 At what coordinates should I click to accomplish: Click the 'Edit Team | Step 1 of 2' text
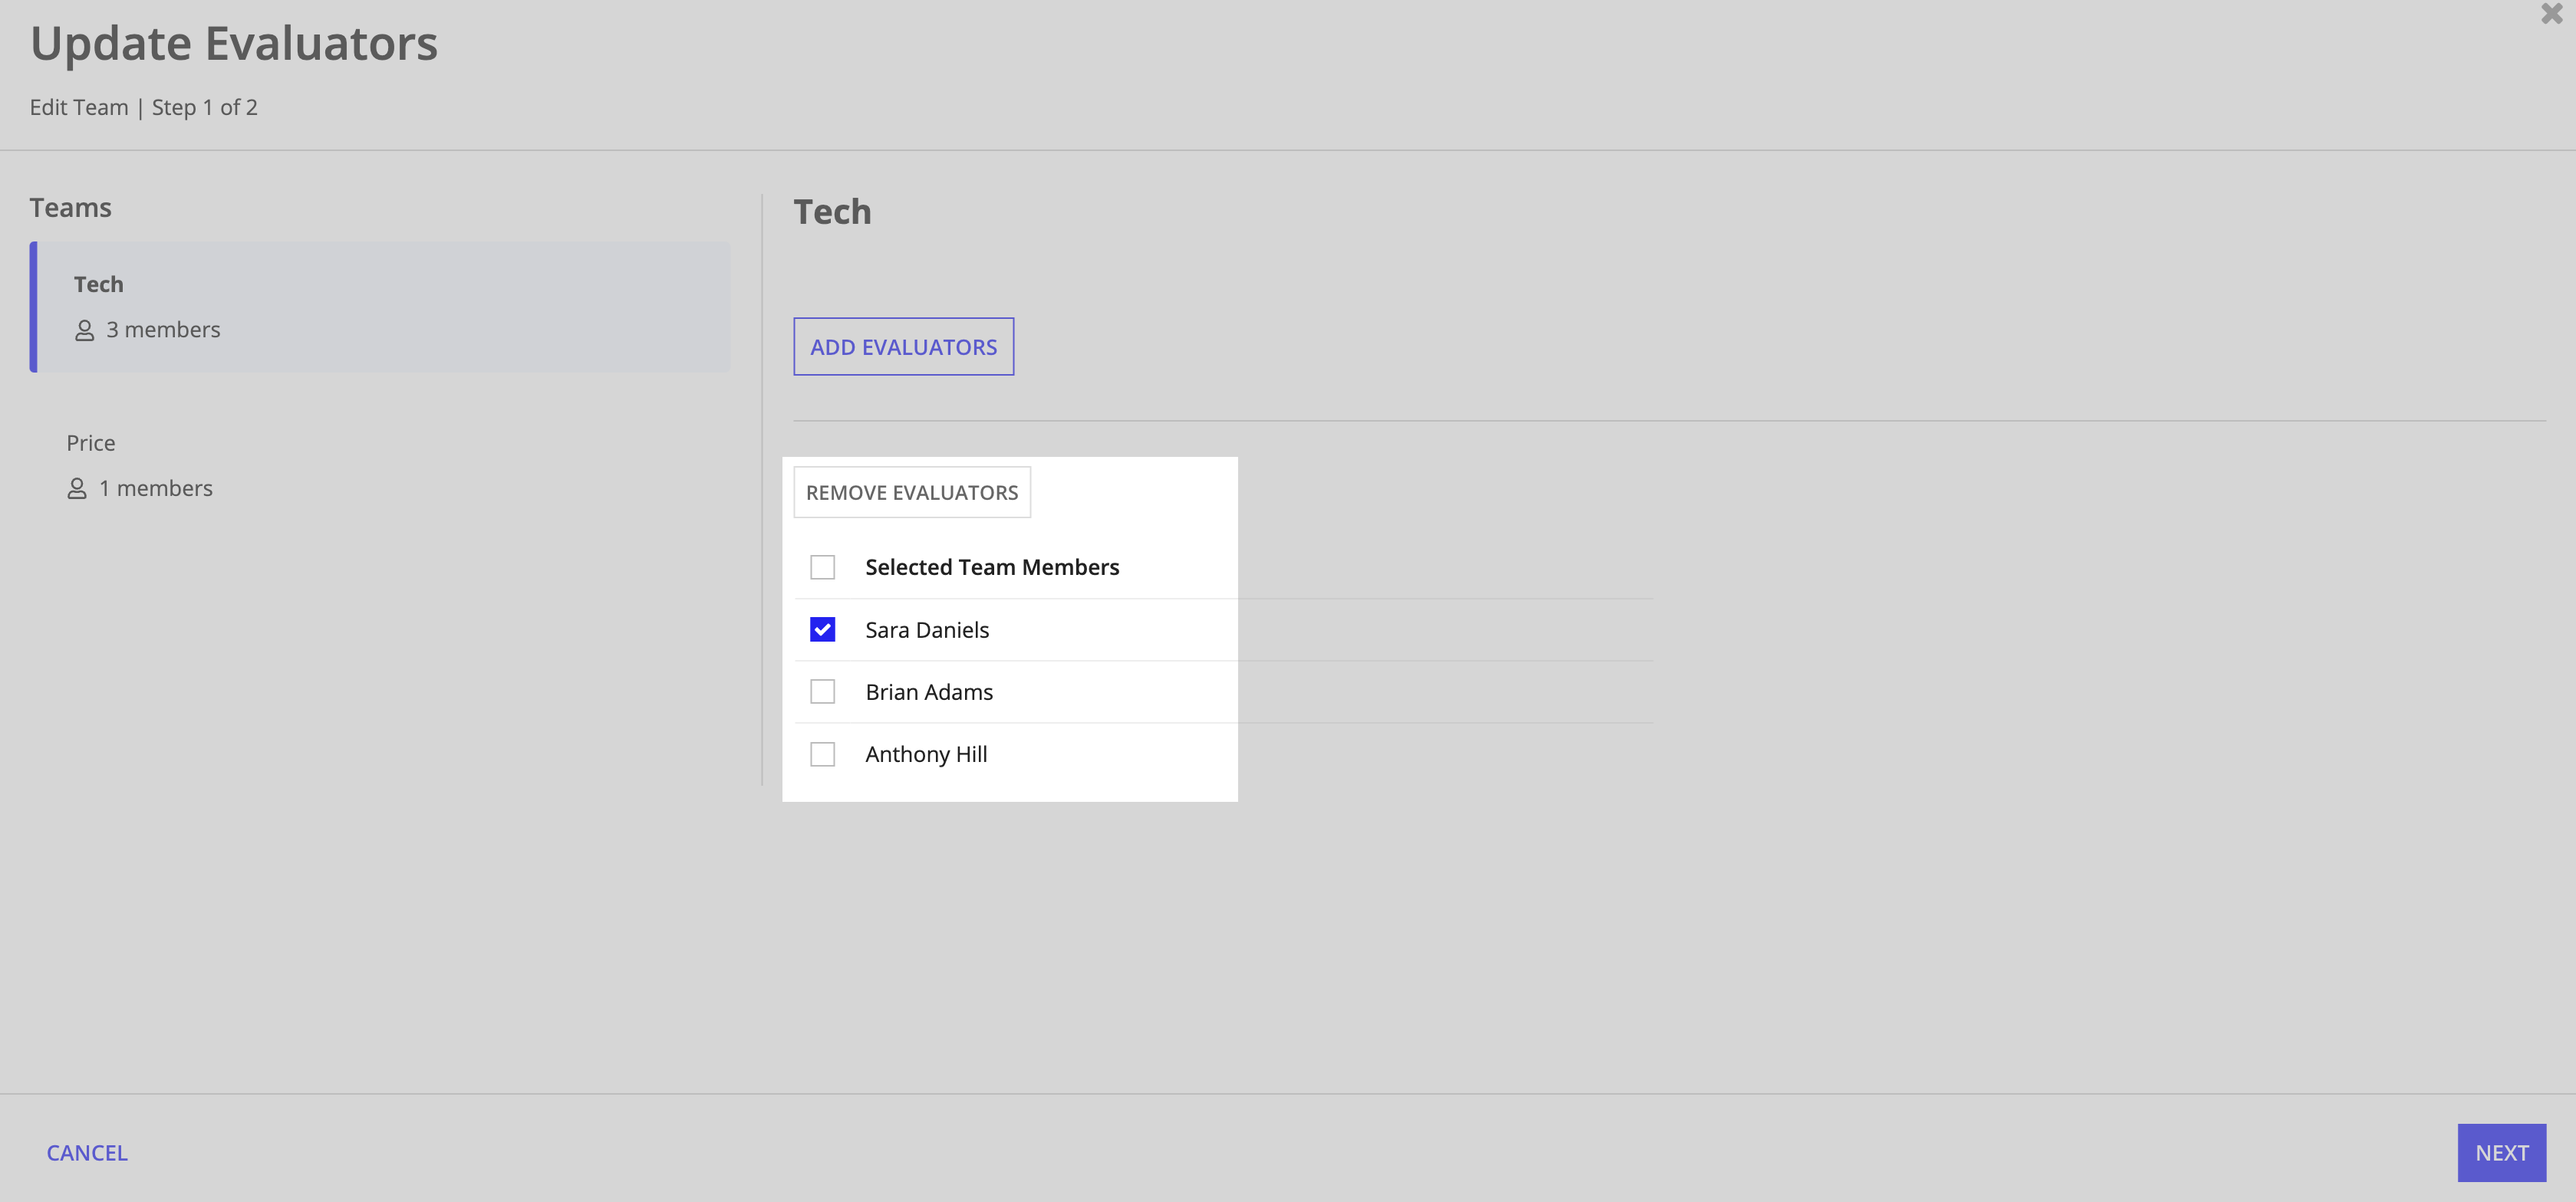[x=144, y=108]
